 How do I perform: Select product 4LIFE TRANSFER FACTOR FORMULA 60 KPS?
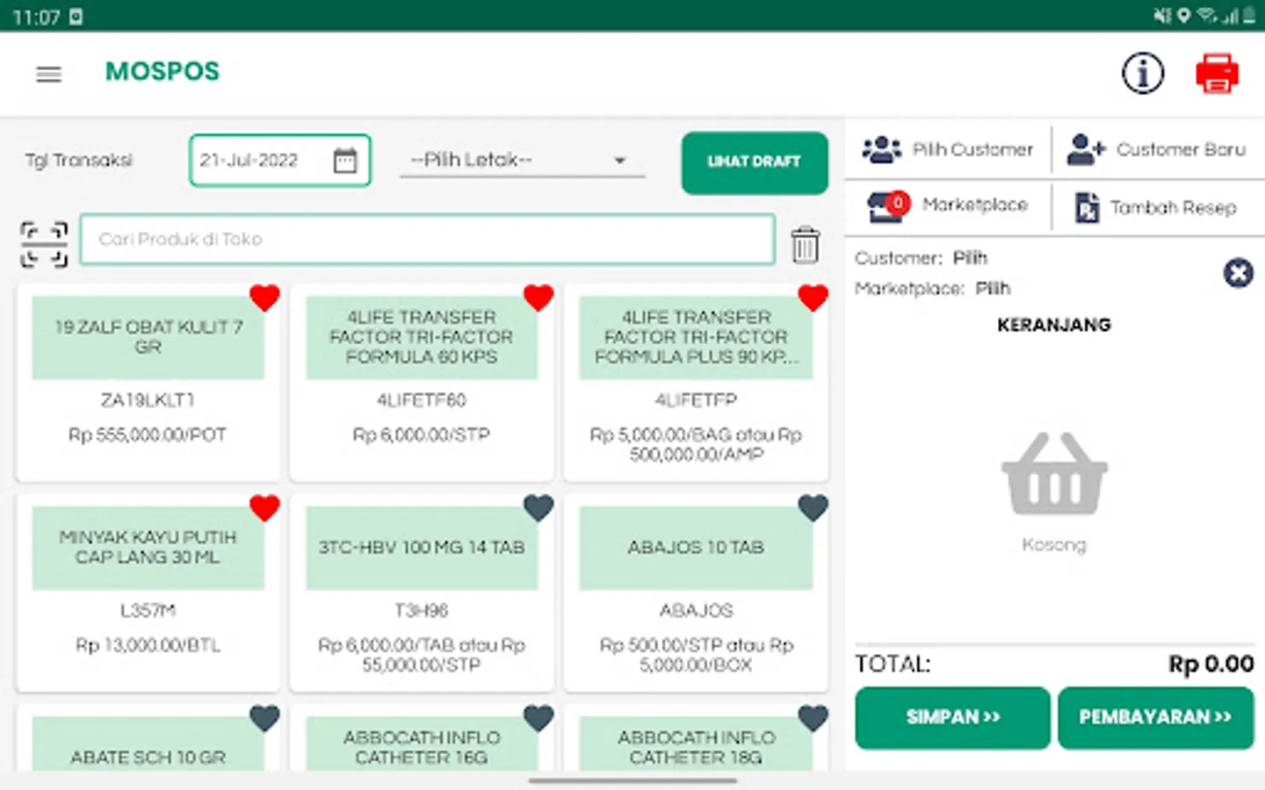click(x=422, y=383)
